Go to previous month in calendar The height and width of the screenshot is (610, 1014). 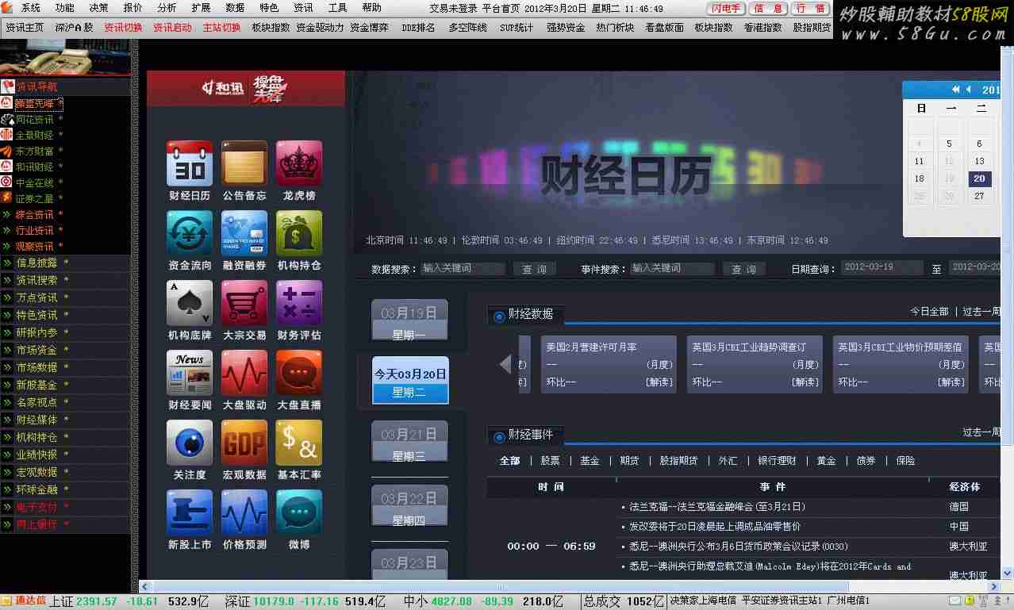coord(968,90)
